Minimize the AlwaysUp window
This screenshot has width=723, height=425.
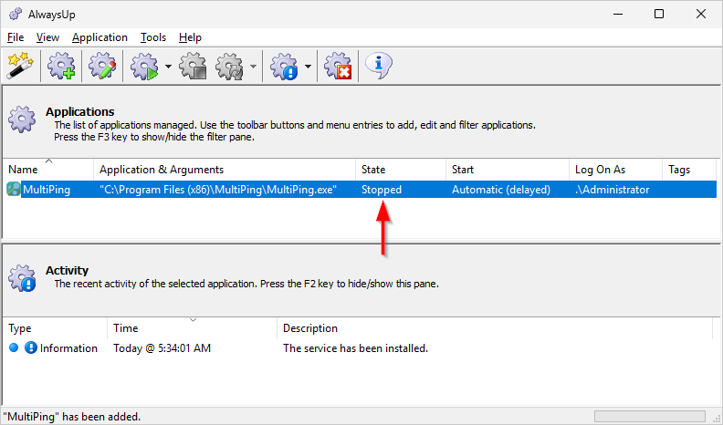(617, 14)
